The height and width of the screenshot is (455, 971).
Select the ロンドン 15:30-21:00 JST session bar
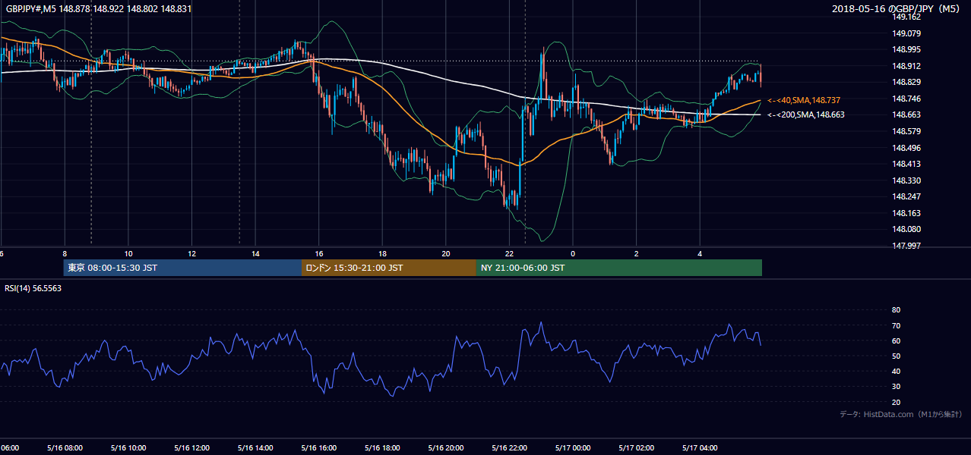(x=389, y=268)
